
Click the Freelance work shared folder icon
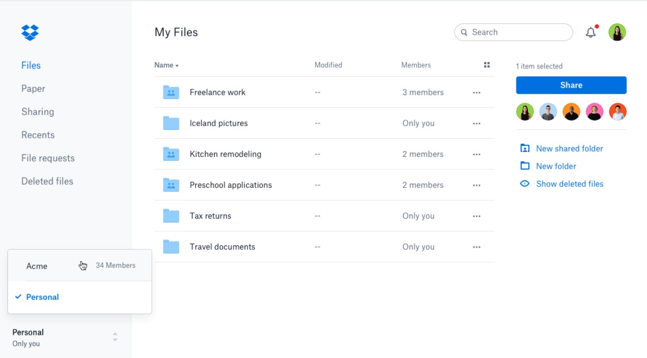pos(171,92)
